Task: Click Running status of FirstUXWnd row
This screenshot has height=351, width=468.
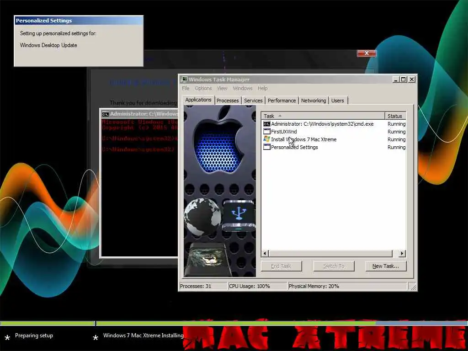Action: coord(396,132)
